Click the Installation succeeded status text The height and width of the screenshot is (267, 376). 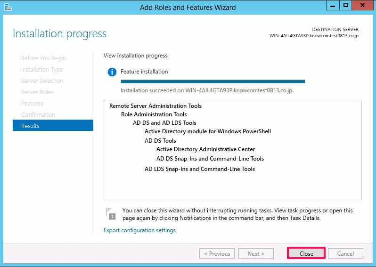207,90
